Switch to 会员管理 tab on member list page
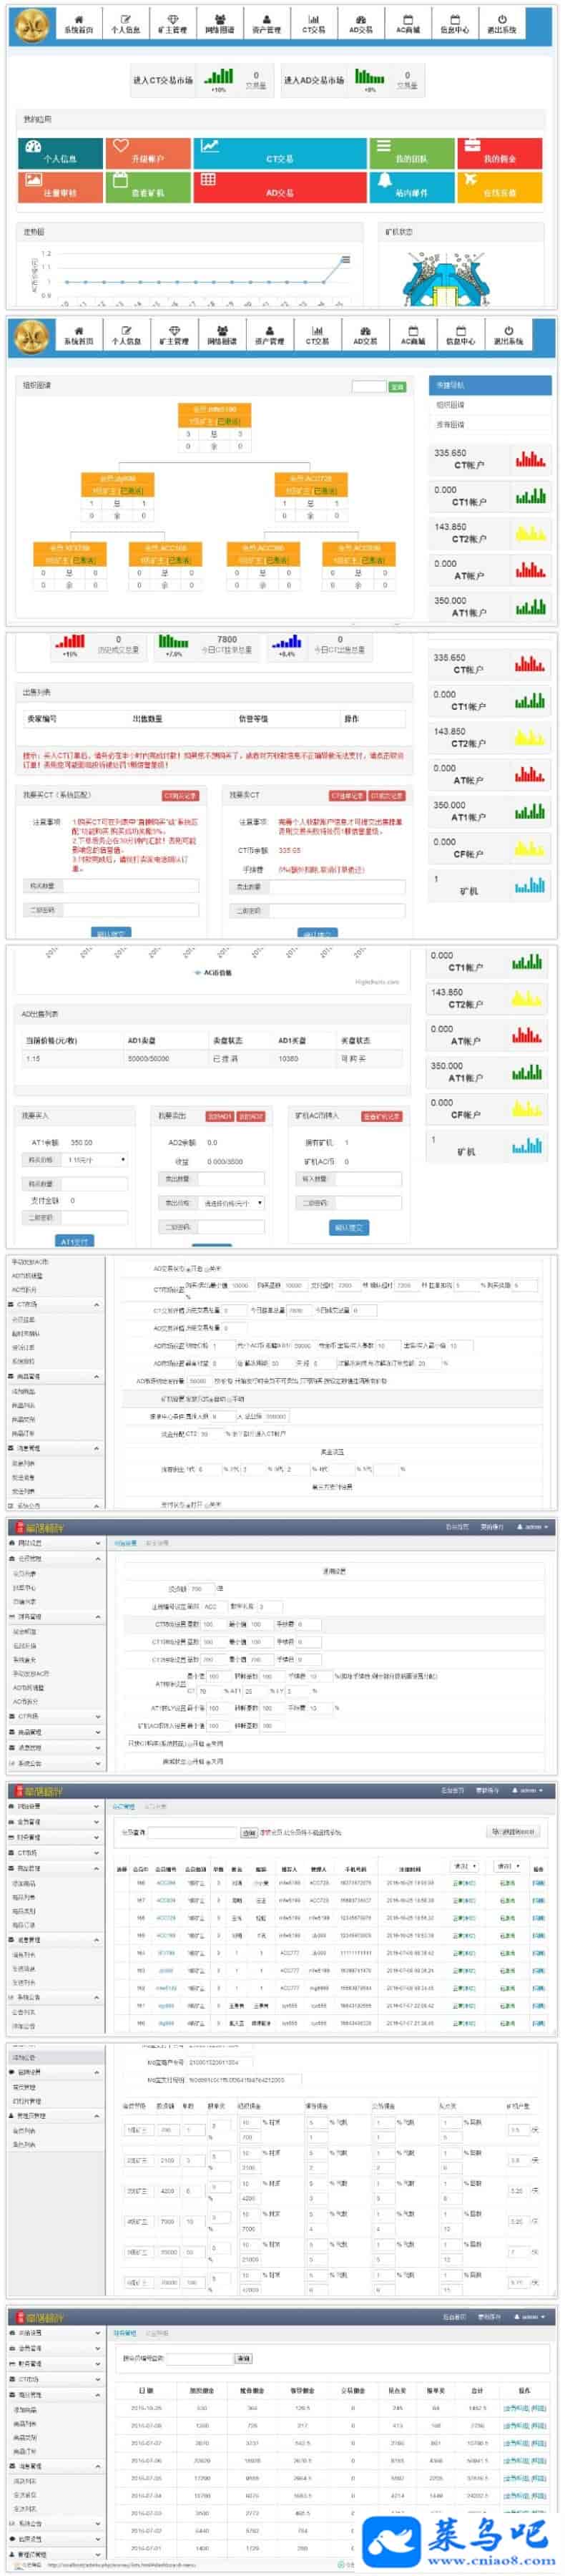 click(x=122, y=1807)
